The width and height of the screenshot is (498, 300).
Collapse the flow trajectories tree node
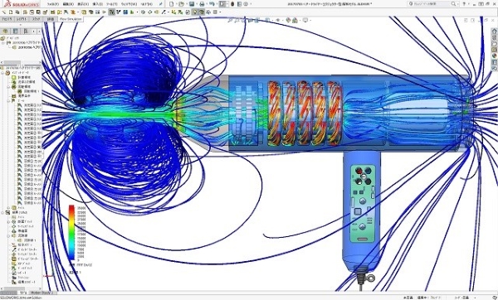9,235
